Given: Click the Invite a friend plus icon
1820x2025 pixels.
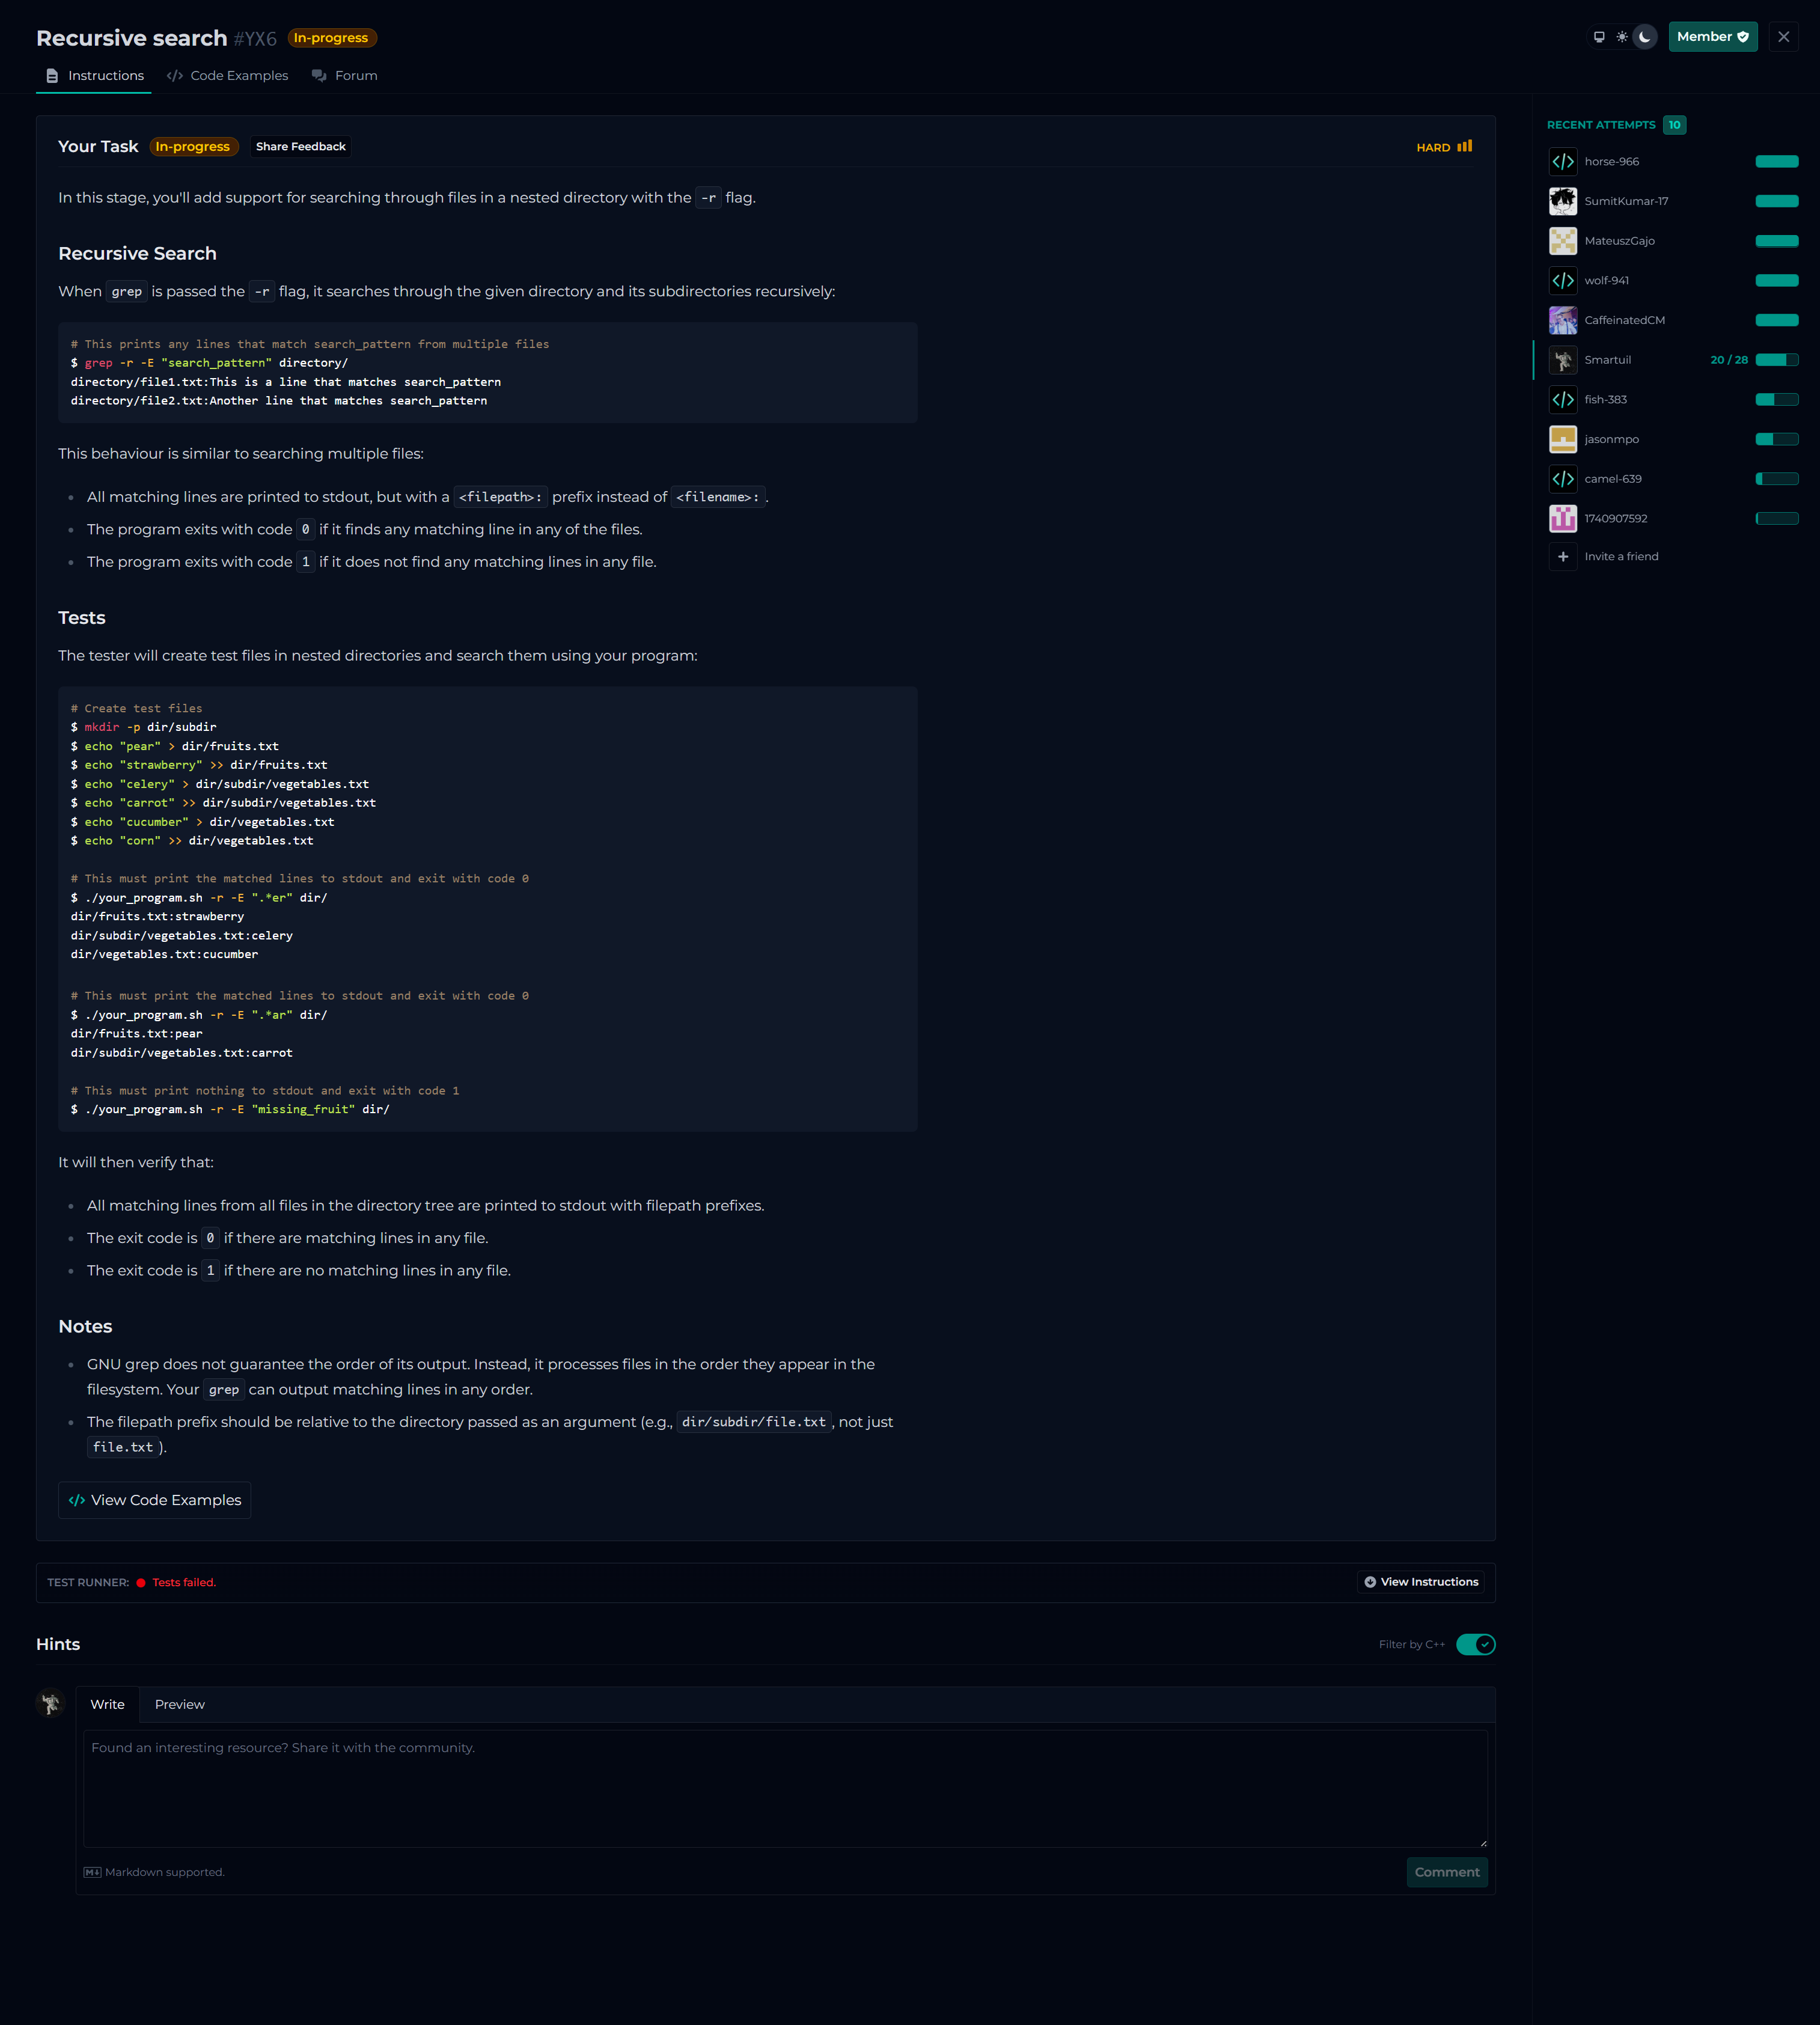Looking at the screenshot, I should 1562,557.
